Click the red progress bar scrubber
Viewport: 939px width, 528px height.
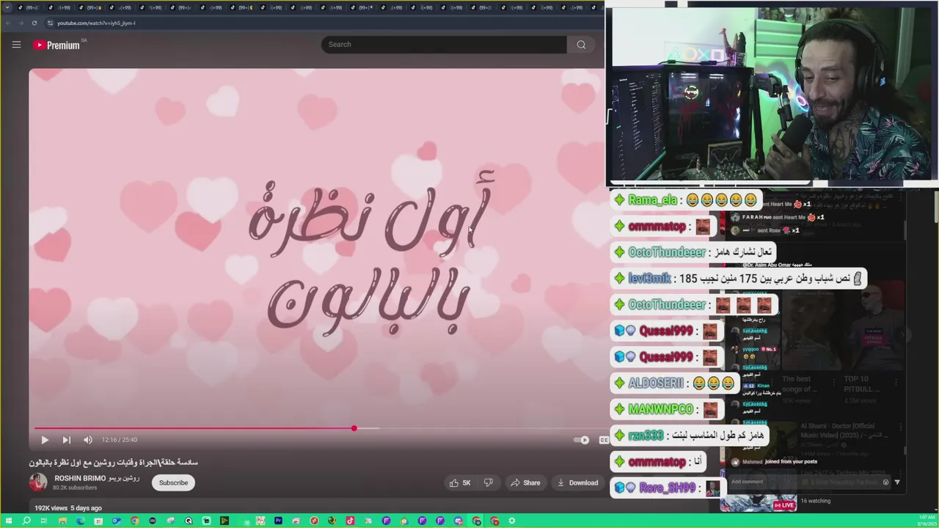tap(354, 428)
